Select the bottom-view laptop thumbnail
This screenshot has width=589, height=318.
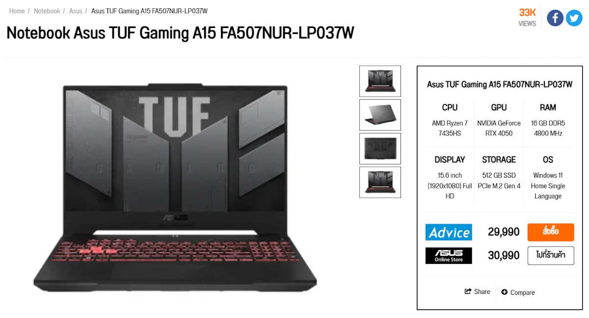click(x=380, y=149)
